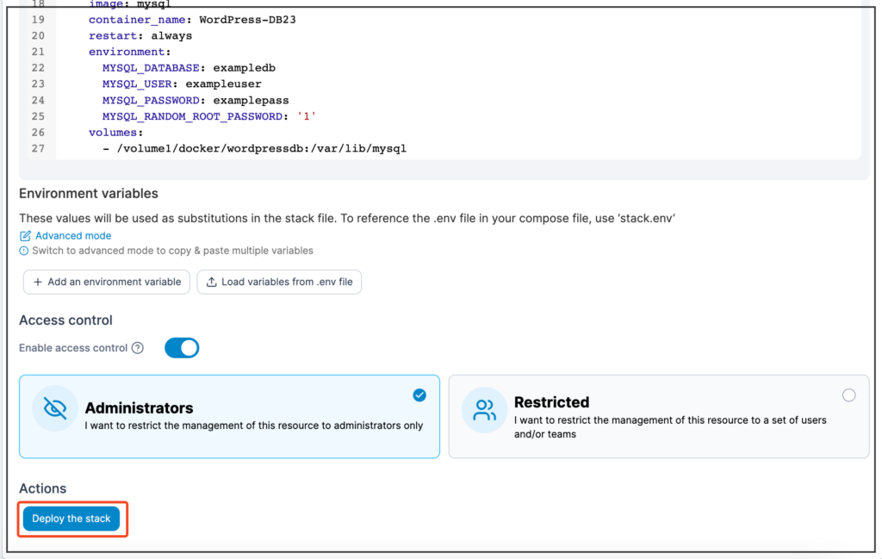Deploy the stack

(71, 519)
